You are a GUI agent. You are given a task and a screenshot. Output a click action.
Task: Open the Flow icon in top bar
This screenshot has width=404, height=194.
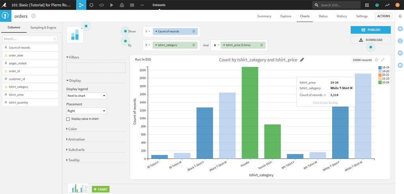pos(81,5)
